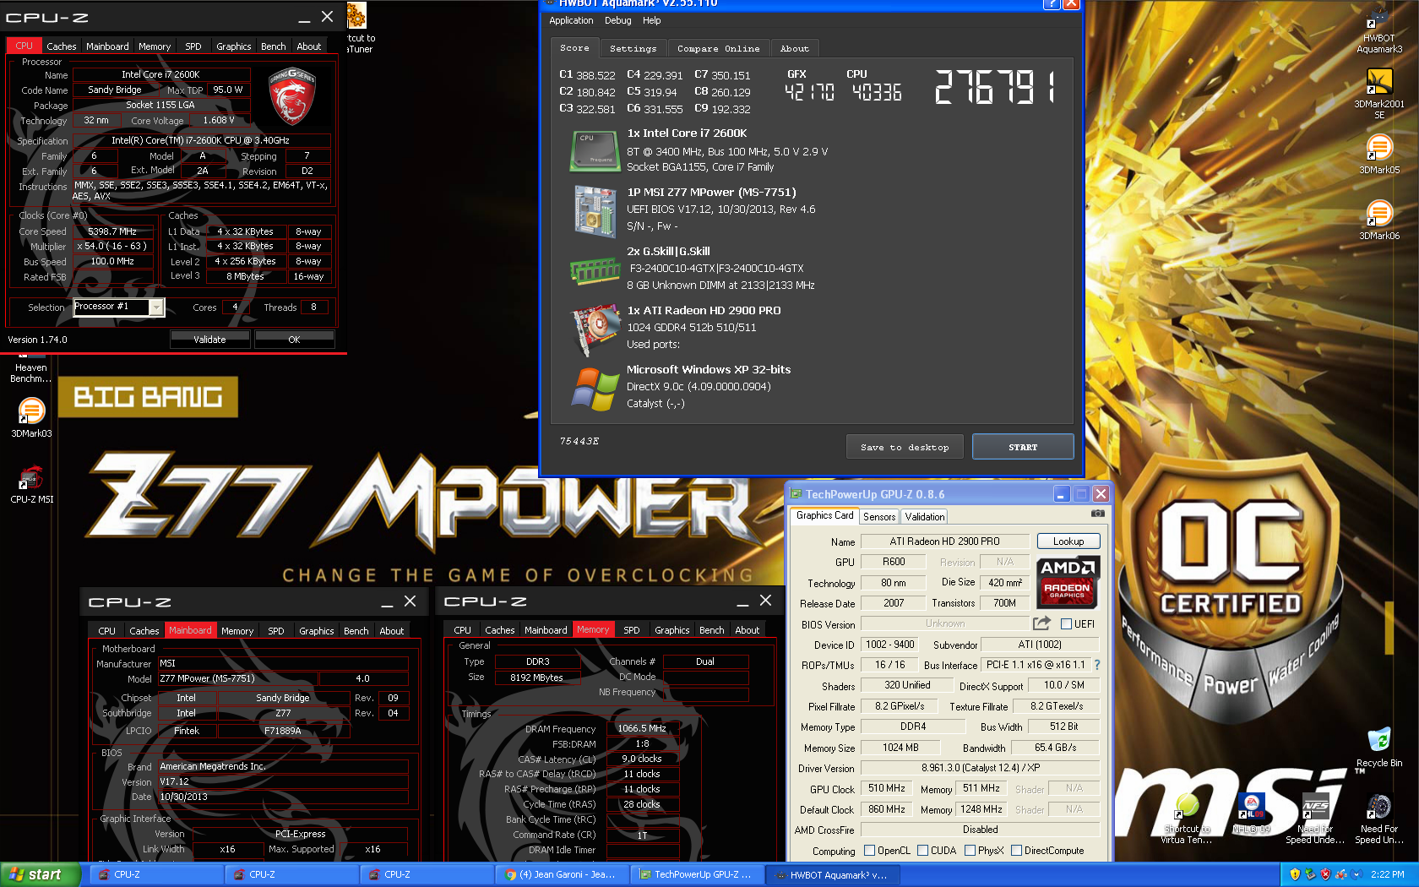Click Save to desktop in Aquamark
Screen dimensions: 1419x887
click(x=905, y=447)
